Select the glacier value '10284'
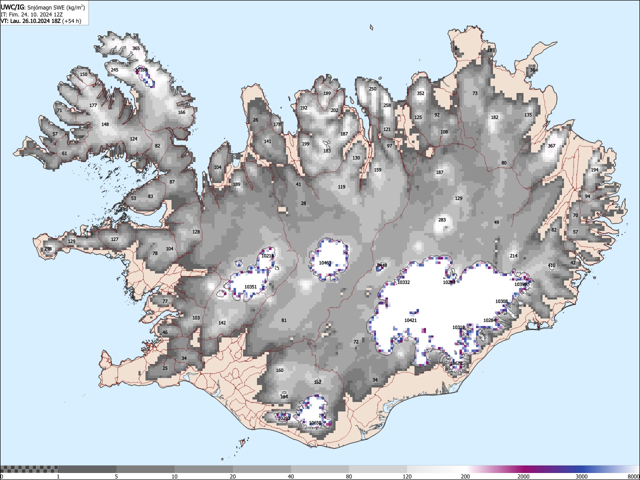Screen dimensions: 640x480 click(489, 320)
